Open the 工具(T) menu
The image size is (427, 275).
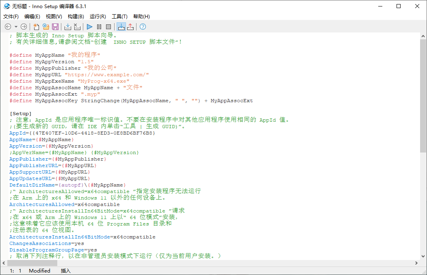pos(119,16)
